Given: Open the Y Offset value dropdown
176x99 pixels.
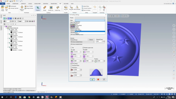Looking at the screenshot, I should click(91, 61).
